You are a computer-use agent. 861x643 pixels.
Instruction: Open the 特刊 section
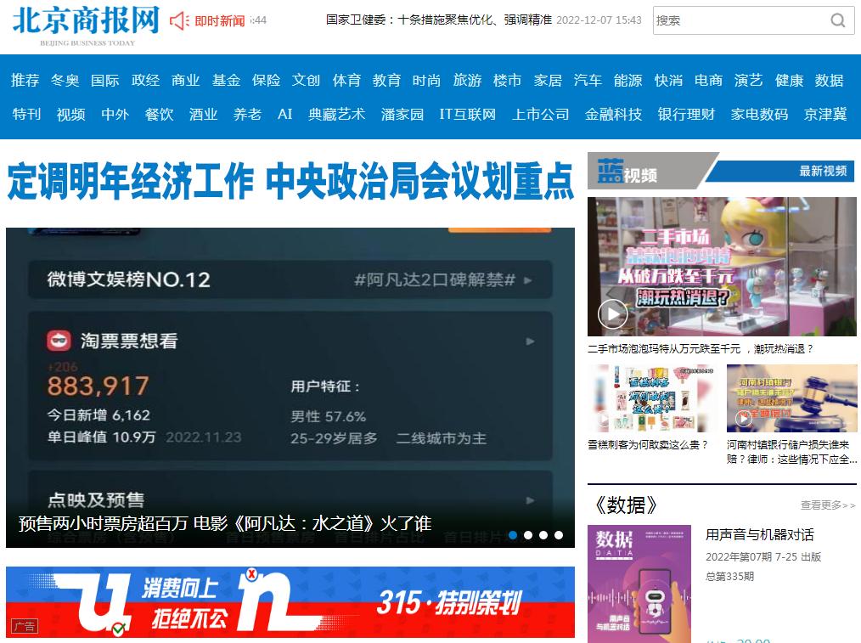coord(26,114)
